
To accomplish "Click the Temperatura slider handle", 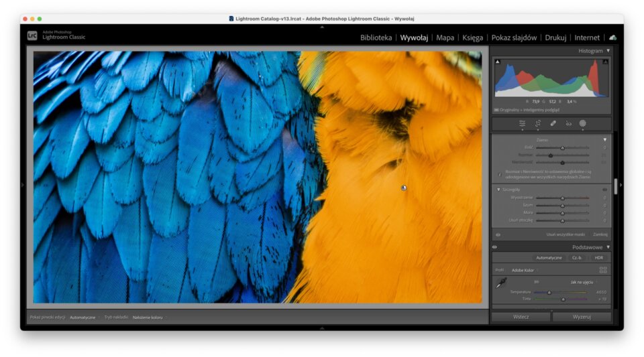I will (549, 292).
